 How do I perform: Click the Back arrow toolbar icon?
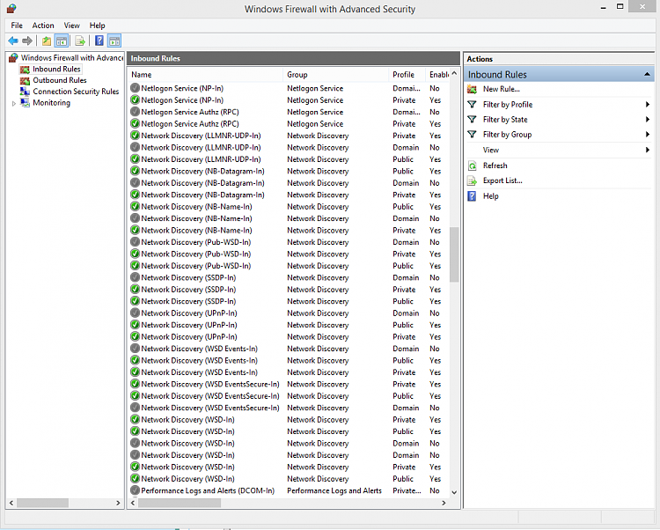pyautogui.click(x=13, y=40)
